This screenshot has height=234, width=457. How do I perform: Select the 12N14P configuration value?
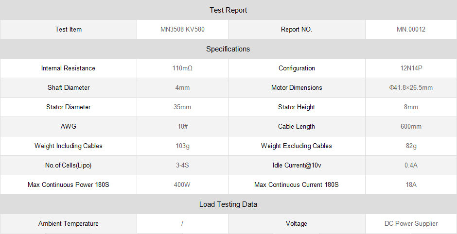411,68
